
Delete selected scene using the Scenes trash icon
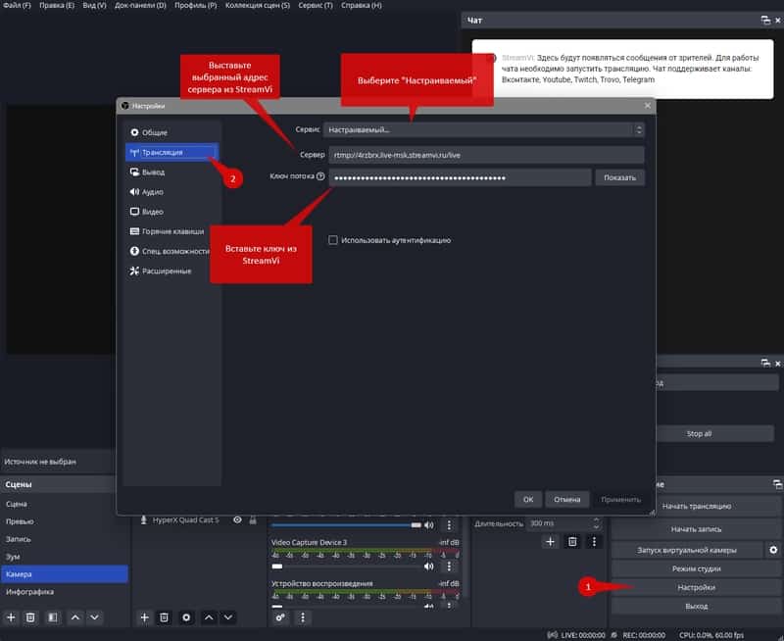tap(30, 617)
